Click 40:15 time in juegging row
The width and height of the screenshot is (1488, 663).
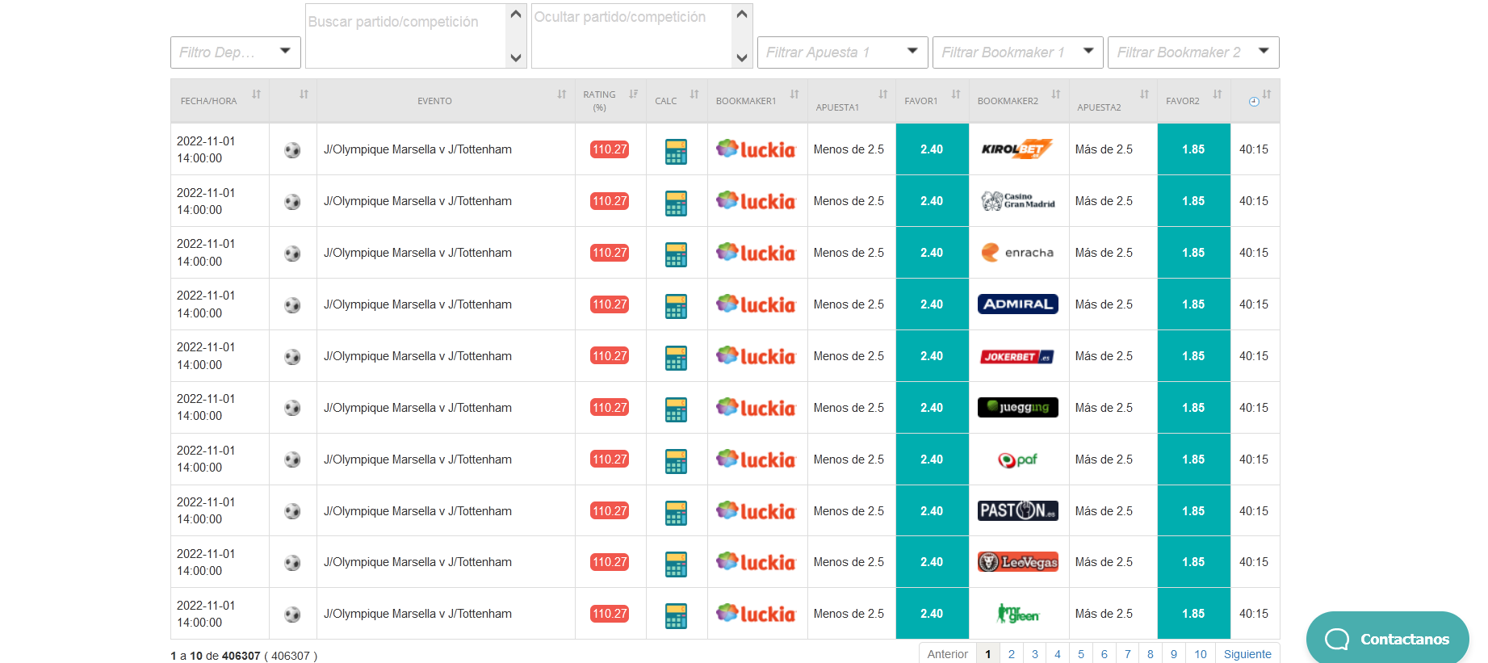pyautogui.click(x=1254, y=408)
